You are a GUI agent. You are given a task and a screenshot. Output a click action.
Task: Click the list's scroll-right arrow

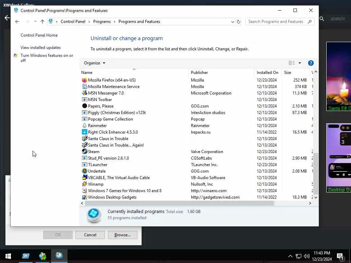pos(310,203)
